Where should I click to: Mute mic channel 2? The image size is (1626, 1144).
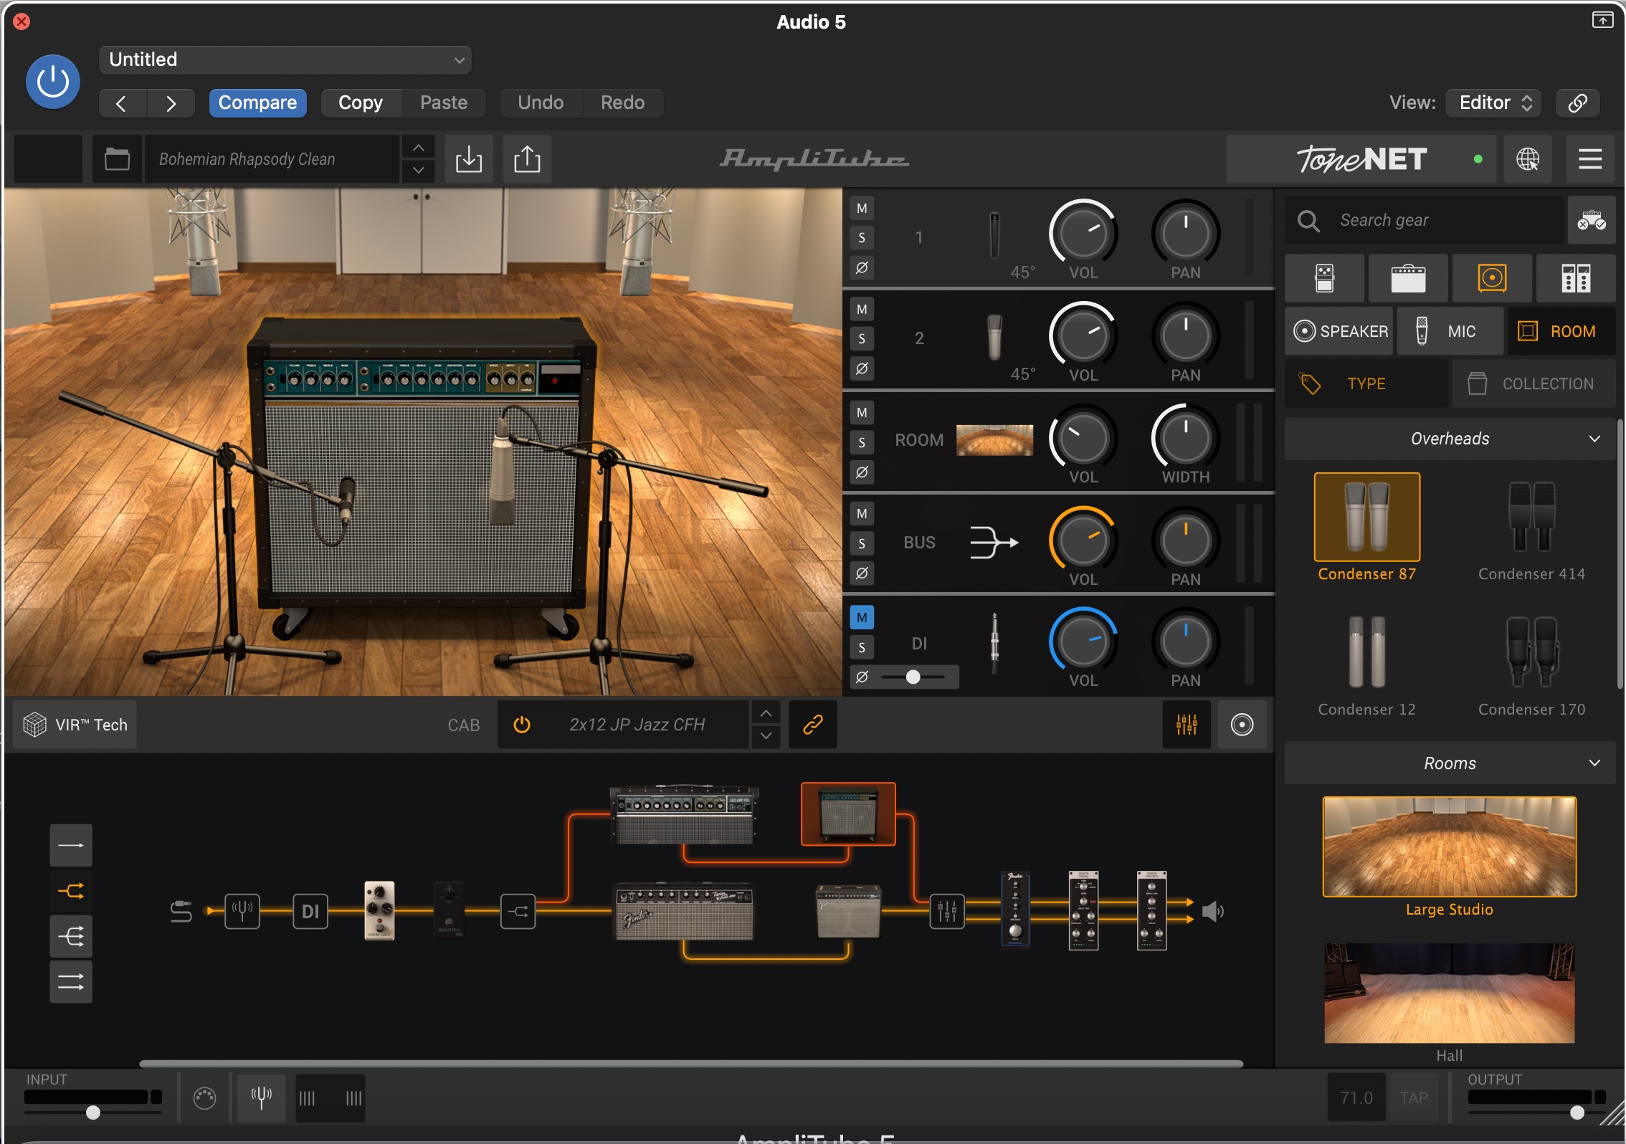tap(862, 310)
